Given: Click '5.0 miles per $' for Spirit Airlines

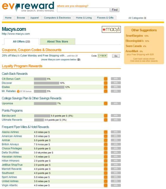Looking at the screenshot, I should [42, 177].
